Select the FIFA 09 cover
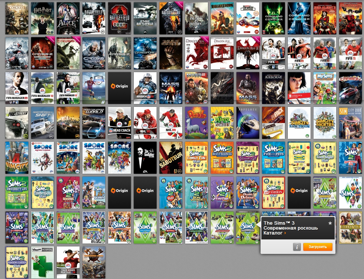Viewport: 364px width, 279px height. tap(299, 53)
